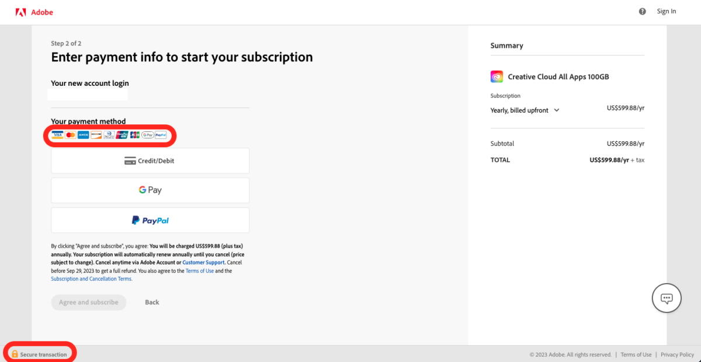This screenshot has width=701, height=362.
Task: Open the Customer Support link
Action: click(x=203, y=262)
